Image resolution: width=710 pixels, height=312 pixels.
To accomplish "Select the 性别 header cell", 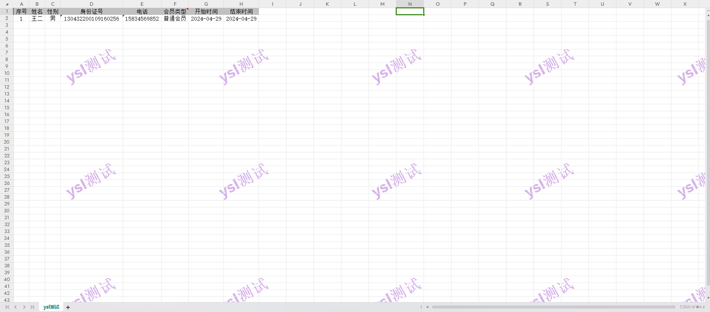I will point(53,11).
